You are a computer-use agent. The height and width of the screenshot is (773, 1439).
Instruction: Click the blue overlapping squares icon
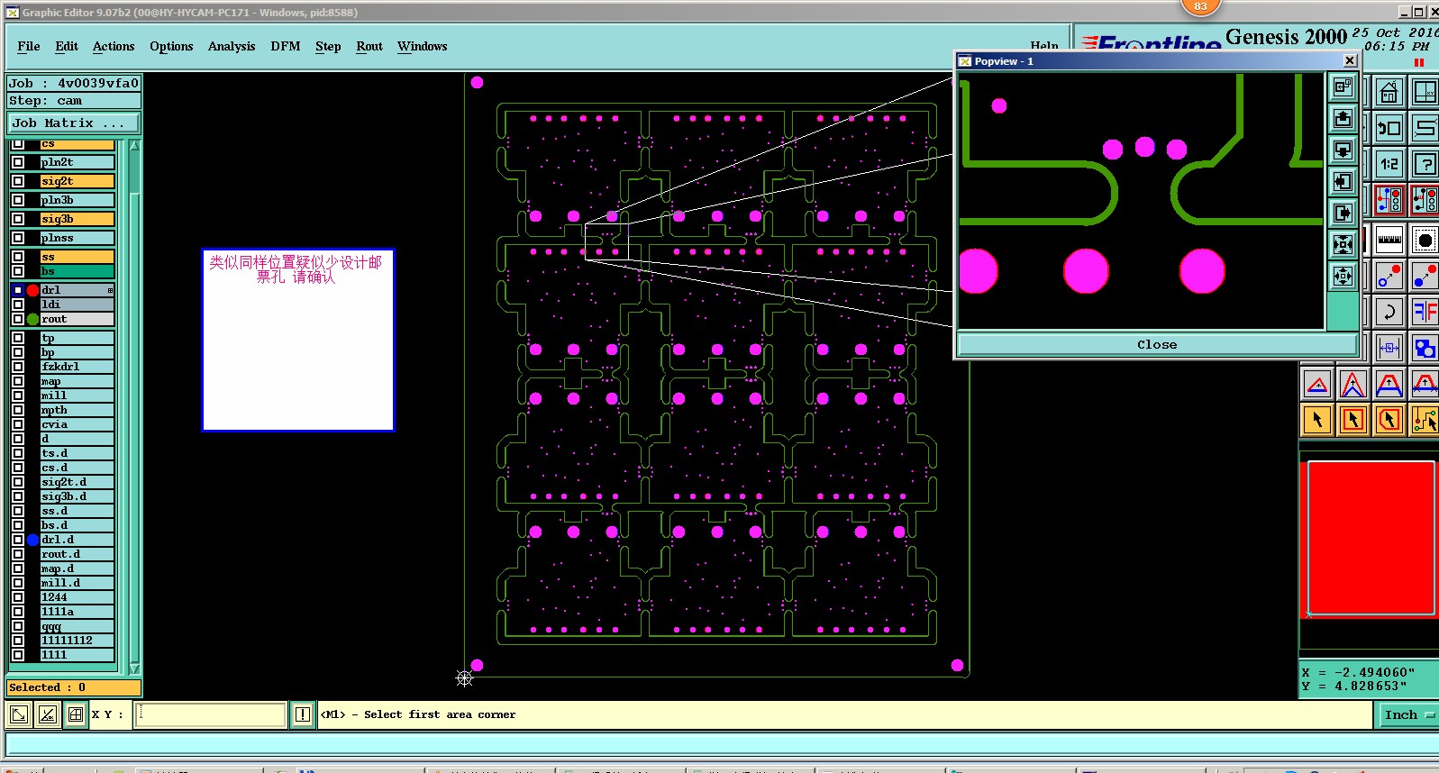pos(1425,348)
